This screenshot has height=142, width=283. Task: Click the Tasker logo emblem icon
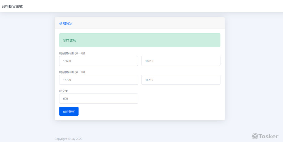(x=255, y=136)
